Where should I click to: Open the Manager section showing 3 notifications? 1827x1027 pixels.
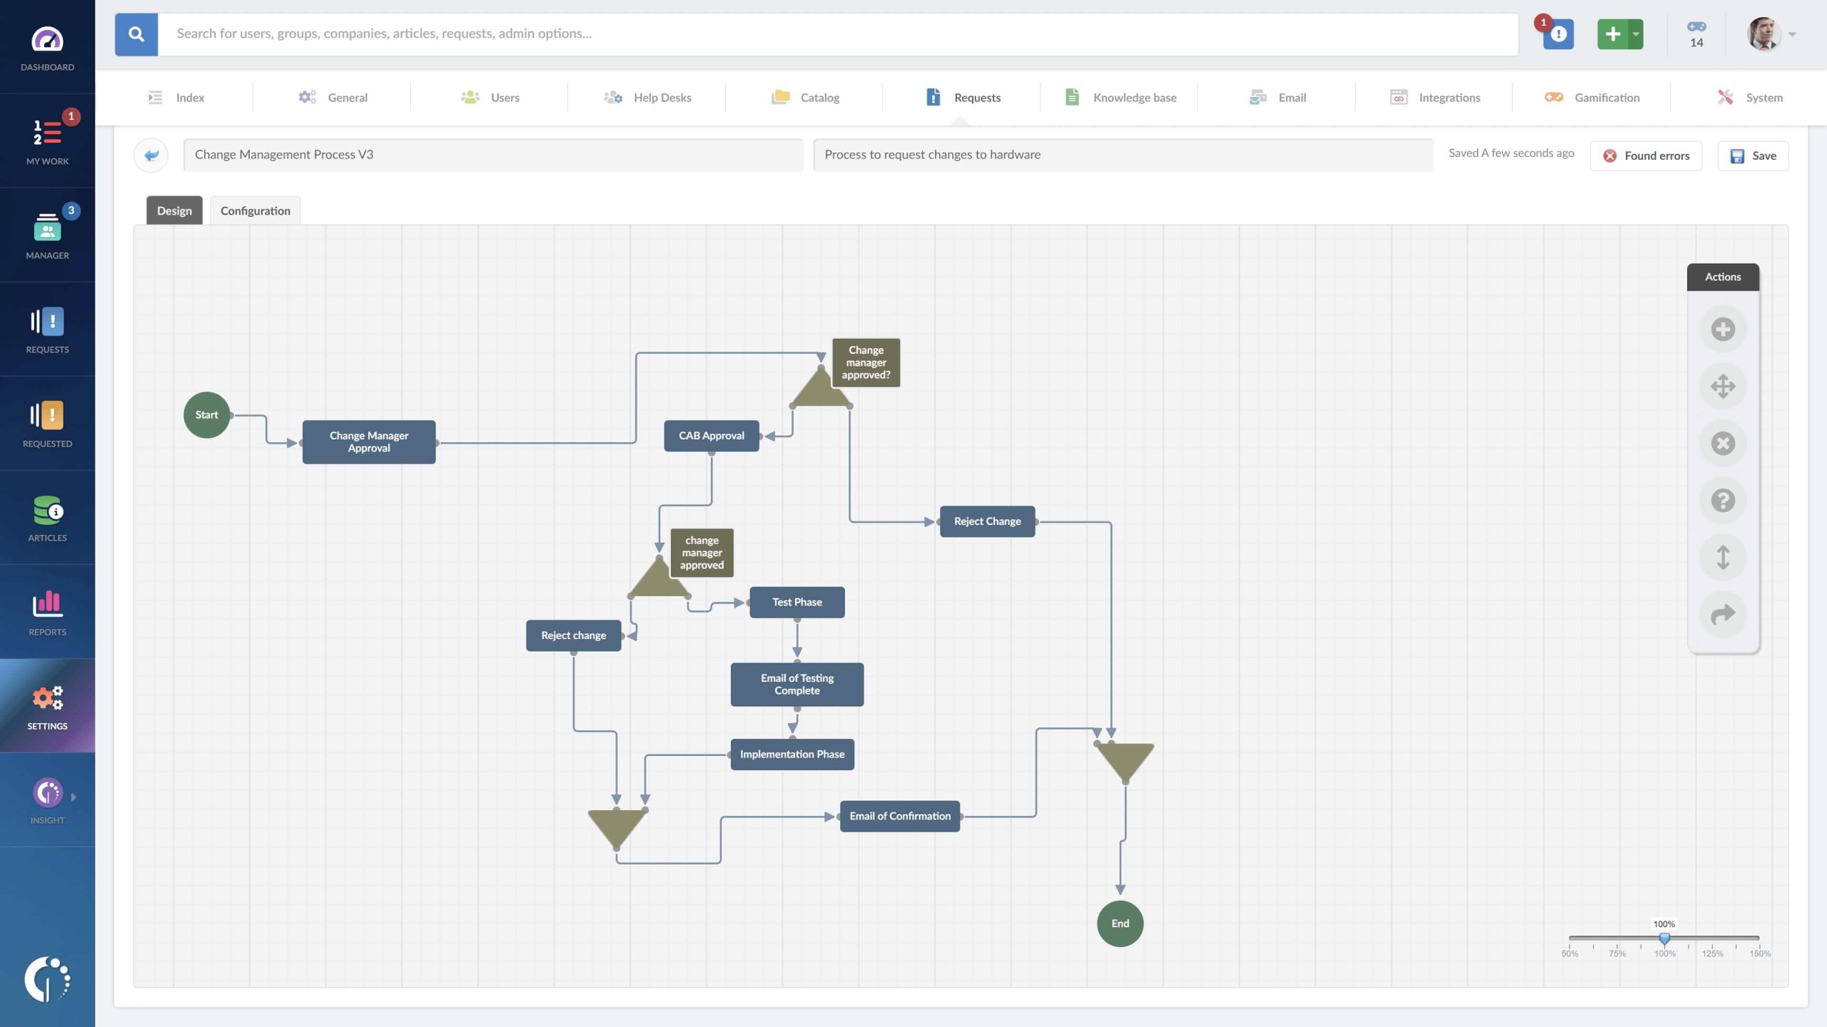click(x=46, y=235)
